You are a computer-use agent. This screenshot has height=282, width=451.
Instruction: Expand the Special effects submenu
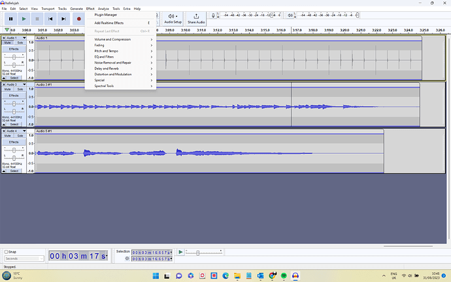(120, 80)
